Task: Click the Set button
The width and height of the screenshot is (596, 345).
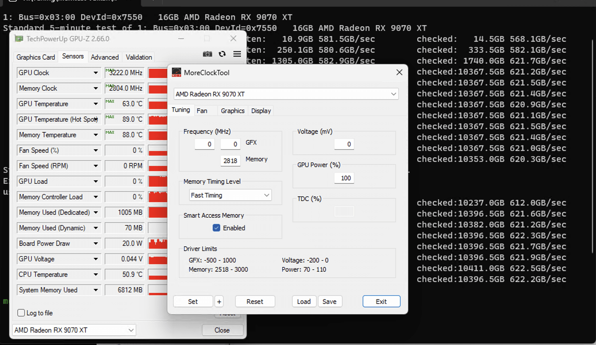Action: point(193,301)
